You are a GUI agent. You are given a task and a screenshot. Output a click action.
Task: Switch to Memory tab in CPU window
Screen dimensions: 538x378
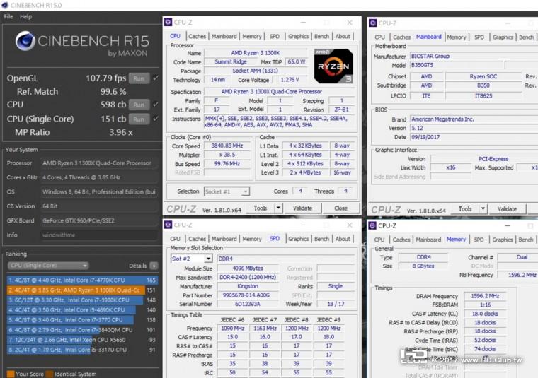pos(252,36)
